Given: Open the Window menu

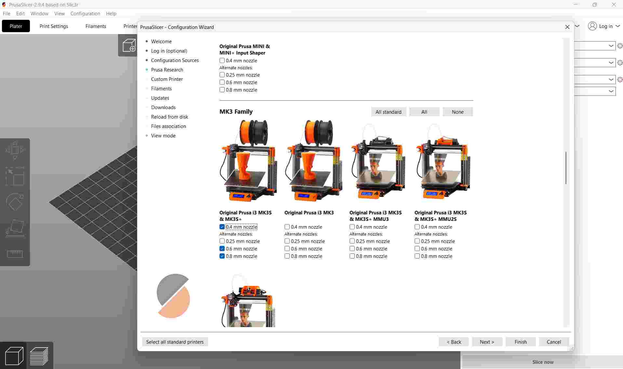Looking at the screenshot, I should click(x=39, y=14).
